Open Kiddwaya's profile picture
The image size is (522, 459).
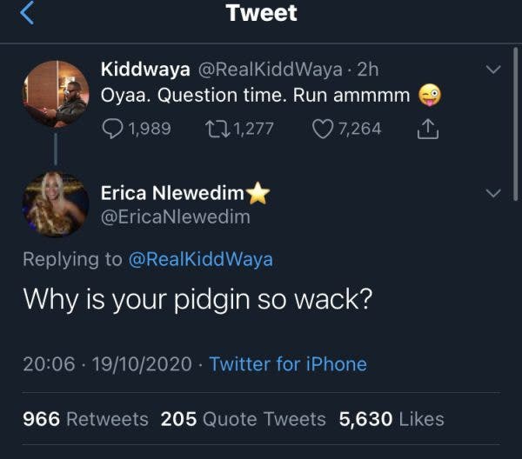point(56,94)
